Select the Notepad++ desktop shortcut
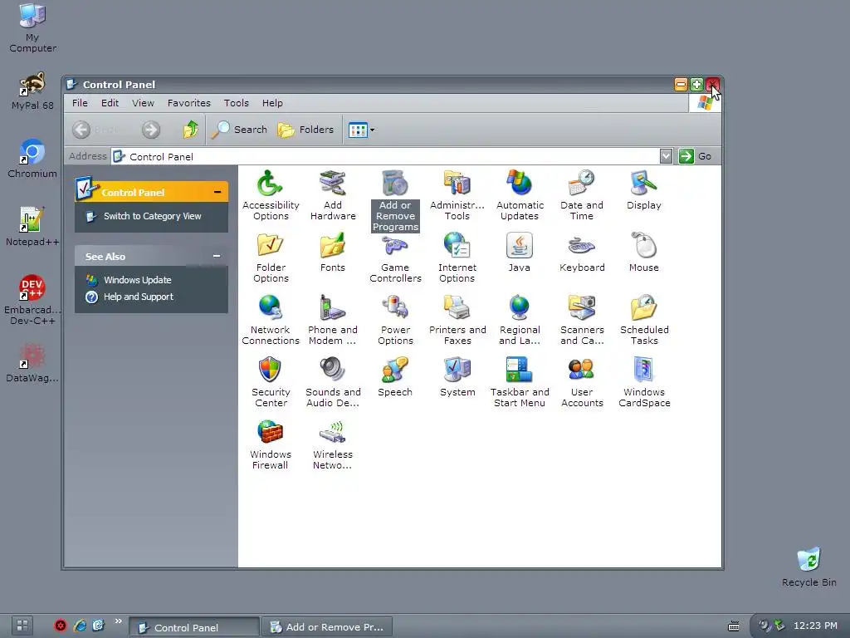This screenshot has width=850, height=638. 32,227
